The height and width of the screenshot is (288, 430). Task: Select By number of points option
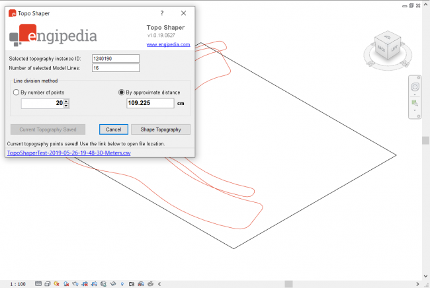pos(17,92)
